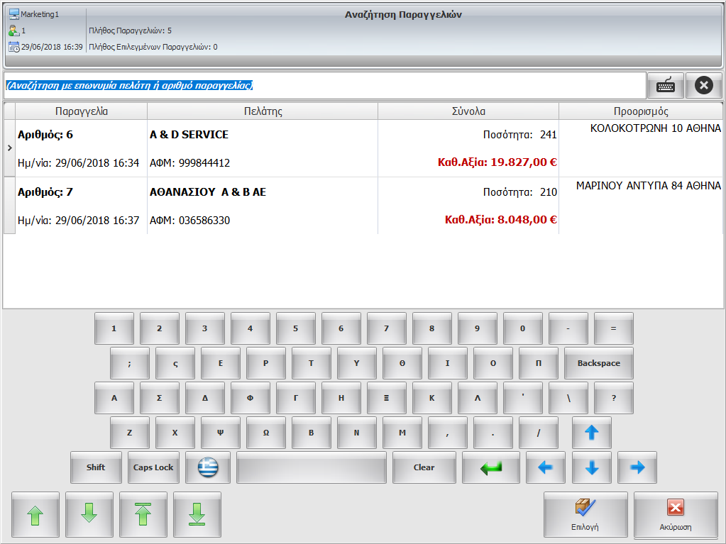Click the blue left arrow key
The image size is (726, 544).
coord(546,467)
